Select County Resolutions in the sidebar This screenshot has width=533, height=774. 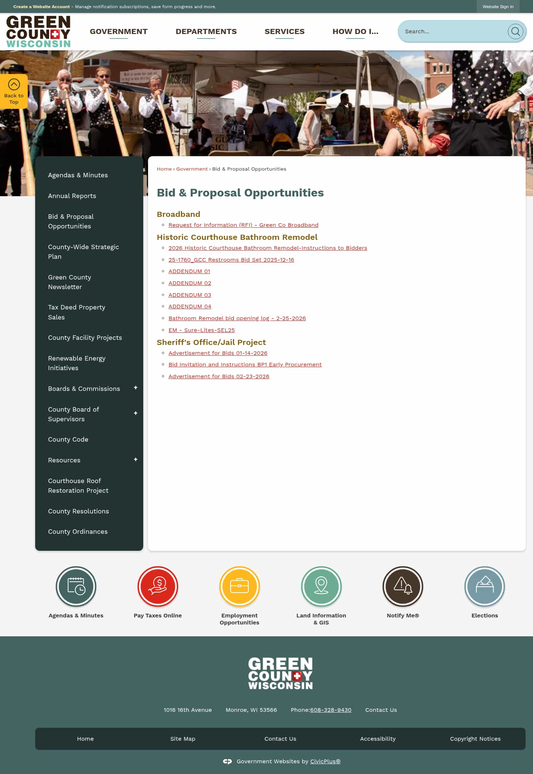(x=78, y=511)
